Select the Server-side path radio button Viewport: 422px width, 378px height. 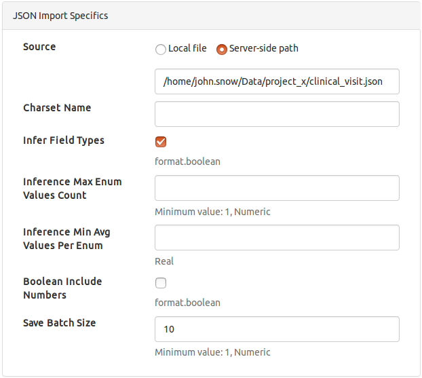[221, 49]
